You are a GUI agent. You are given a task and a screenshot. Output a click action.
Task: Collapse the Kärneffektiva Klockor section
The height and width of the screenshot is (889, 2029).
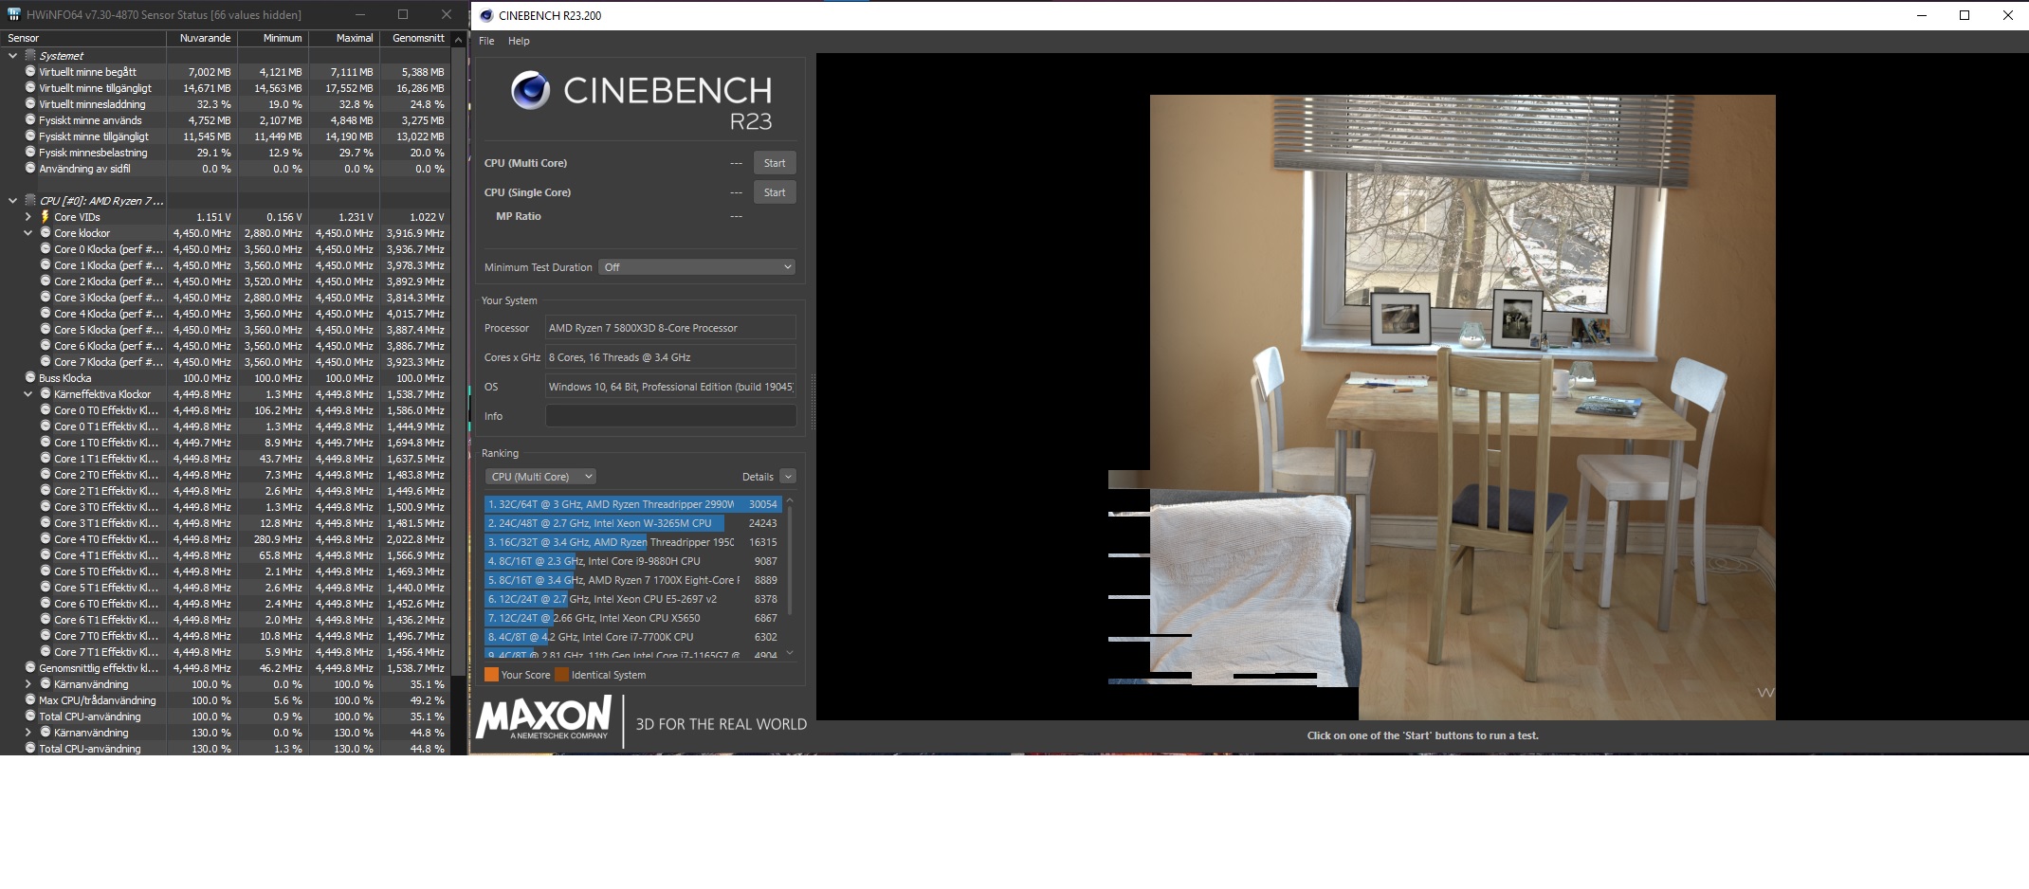[x=28, y=394]
